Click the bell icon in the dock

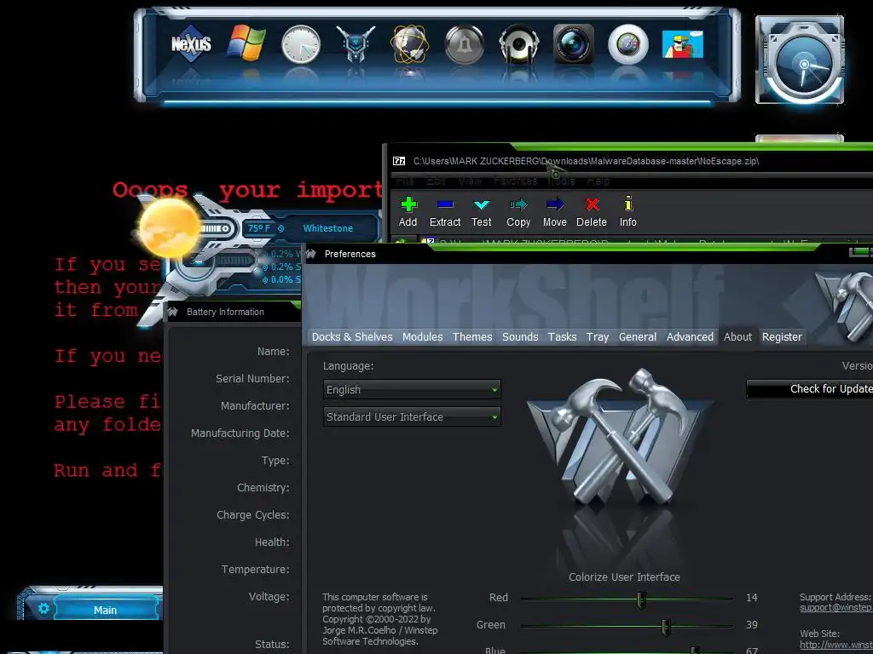[465, 44]
